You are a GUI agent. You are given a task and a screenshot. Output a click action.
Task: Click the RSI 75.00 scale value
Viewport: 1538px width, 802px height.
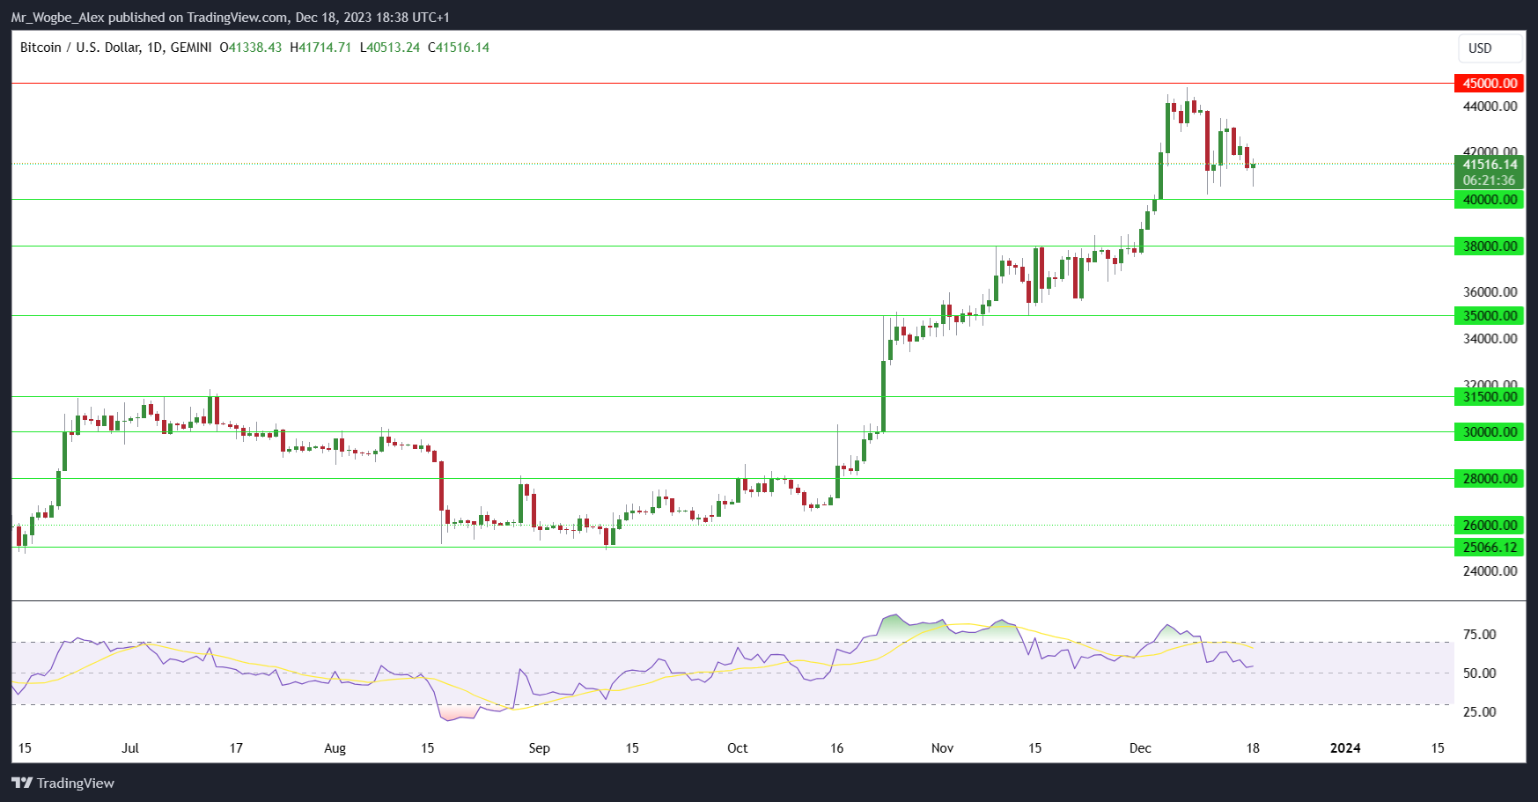[1479, 635]
